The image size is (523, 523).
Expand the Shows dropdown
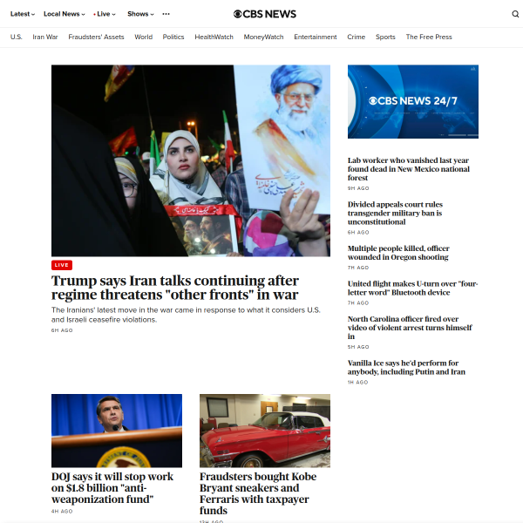point(140,14)
